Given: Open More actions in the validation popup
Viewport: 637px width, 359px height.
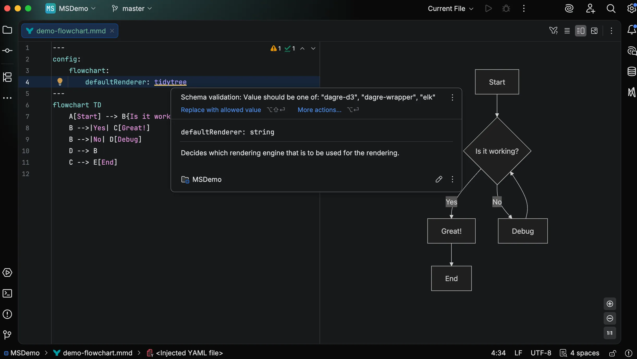Looking at the screenshot, I should tap(318, 110).
